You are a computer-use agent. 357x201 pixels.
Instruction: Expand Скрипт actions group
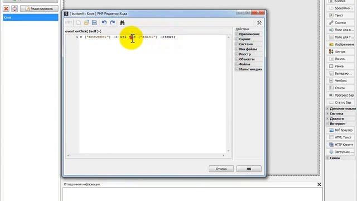[237, 39]
